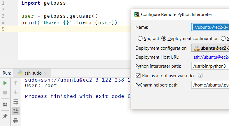Restore layout icon in Run panel
Screen dimensions: 229x126
5,104
